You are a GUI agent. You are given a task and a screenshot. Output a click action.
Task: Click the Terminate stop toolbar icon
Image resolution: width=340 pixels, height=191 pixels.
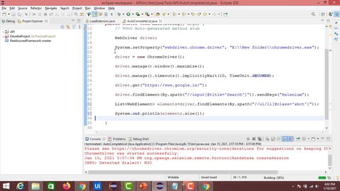(45, 14)
